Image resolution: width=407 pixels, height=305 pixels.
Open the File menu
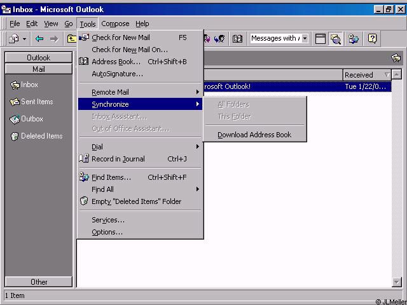click(x=15, y=24)
